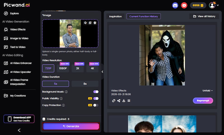The image size is (224, 135).
Task: Expand the profile dropdown chevron
Action: pyautogui.click(x=218, y=5)
